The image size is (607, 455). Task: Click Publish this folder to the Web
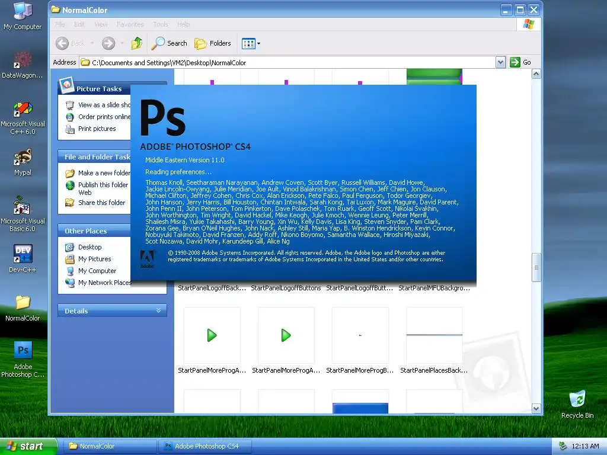pos(97,188)
